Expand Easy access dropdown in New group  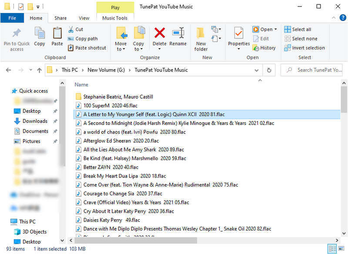pyautogui.click(x=216, y=38)
